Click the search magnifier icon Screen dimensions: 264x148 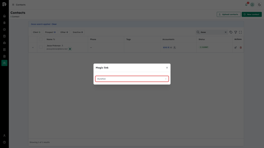(x=198, y=32)
